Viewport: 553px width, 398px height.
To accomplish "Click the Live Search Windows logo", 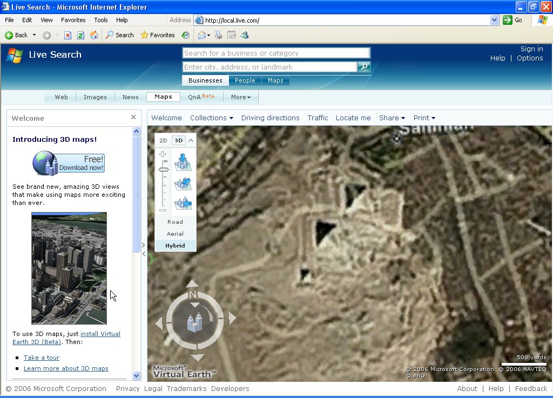I will [x=15, y=56].
